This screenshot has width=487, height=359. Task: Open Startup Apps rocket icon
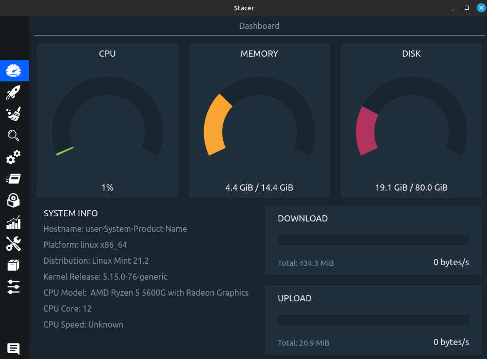click(13, 93)
